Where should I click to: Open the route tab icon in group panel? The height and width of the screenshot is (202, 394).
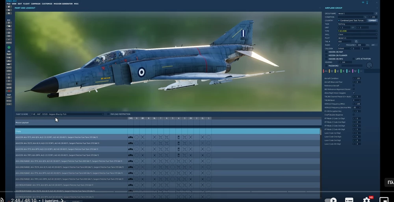pyautogui.click(x=326, y=71)
